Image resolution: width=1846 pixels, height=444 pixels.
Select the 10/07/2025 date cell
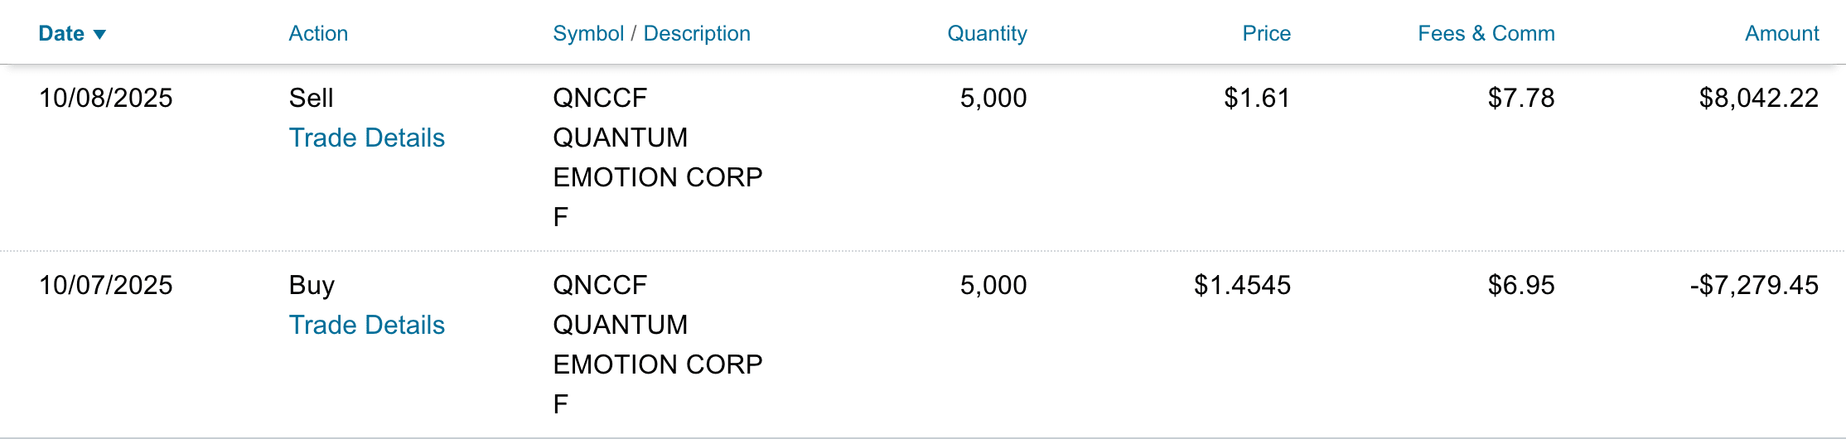tap(106, 285)
